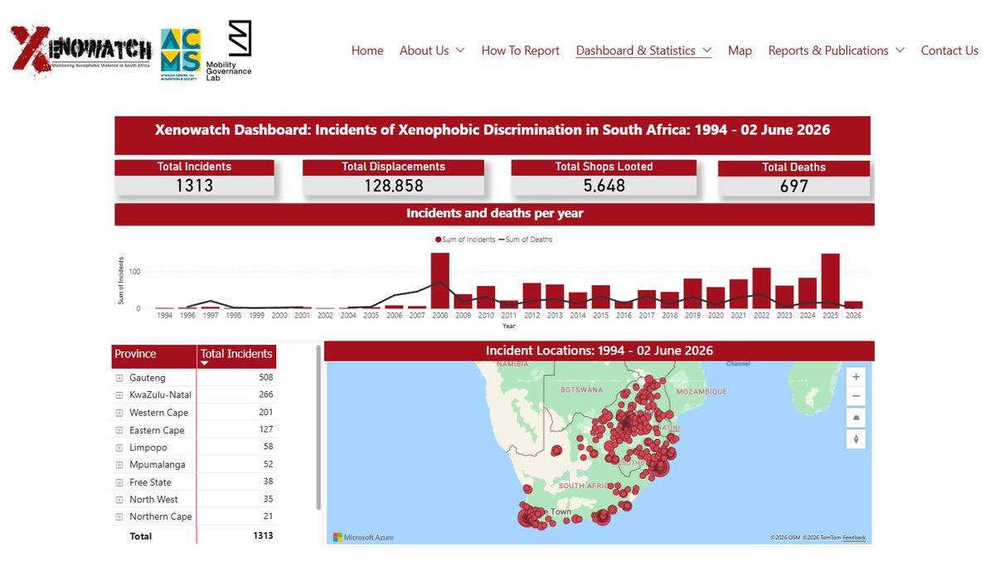Viewport: 995px width, 571px height.
Task: Click the Total Shops Looted value 5,648
Action: [x=604, y=186]
